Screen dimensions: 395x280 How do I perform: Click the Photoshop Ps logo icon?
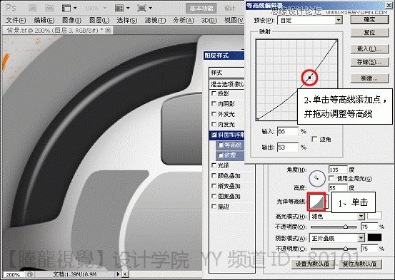(x=11, y=8)
